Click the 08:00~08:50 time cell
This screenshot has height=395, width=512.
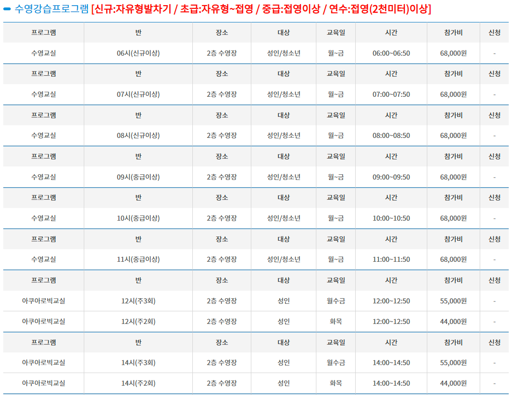(x=391, y=136)
